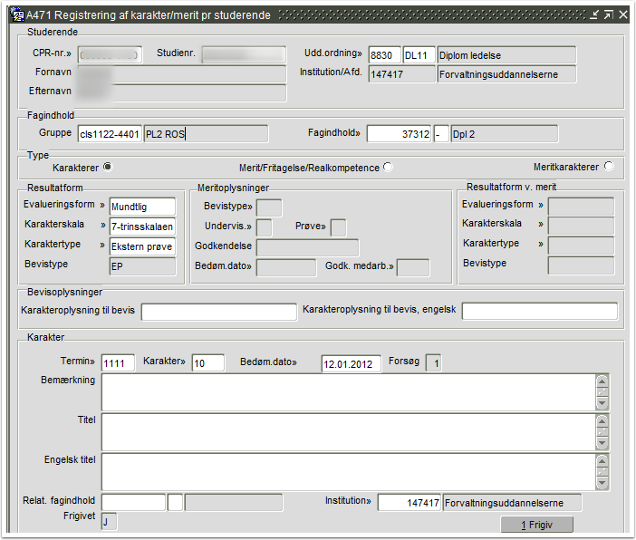Click Karakterskala field under Resultatform v. merit

click(x=581, y=226)
